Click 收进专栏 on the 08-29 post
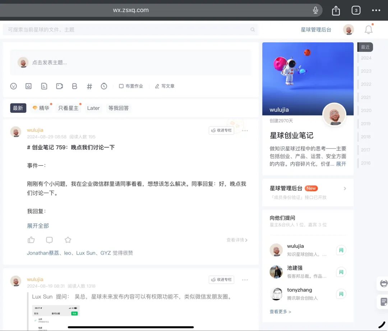388x331 pixels. click(221, 130)
